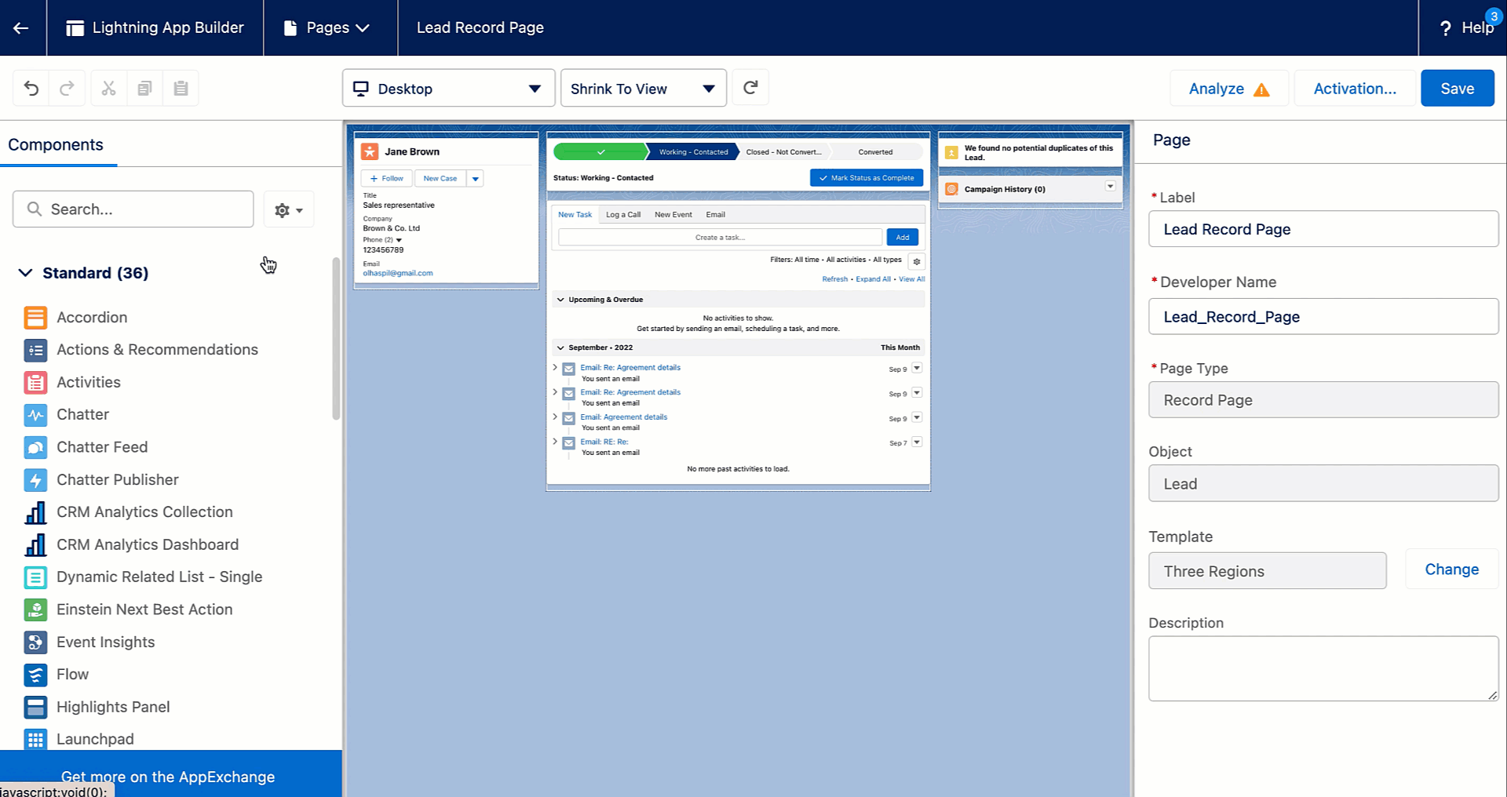Click the Einstein Next Best Action icon

(35, 610)
